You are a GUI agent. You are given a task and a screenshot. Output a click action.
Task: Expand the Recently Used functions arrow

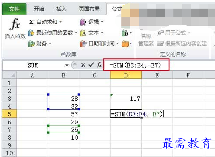pos(76,33)
